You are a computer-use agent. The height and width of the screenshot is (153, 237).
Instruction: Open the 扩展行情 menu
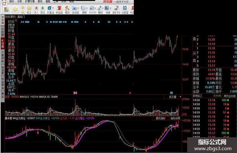tap(30, 1)
